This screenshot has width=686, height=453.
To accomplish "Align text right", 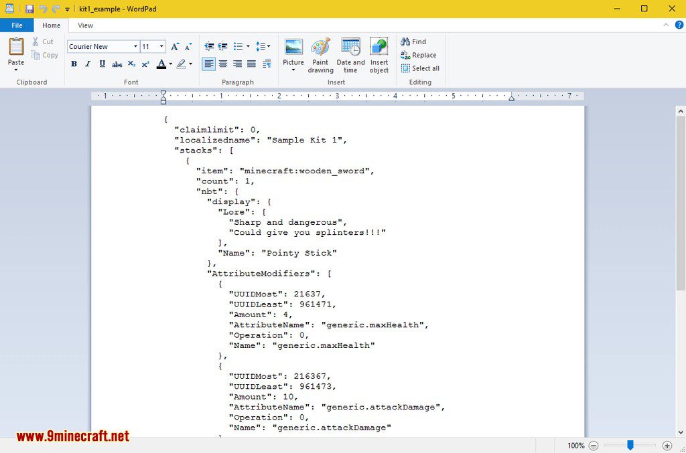I will pyautogui.click(x=238, y=64).
